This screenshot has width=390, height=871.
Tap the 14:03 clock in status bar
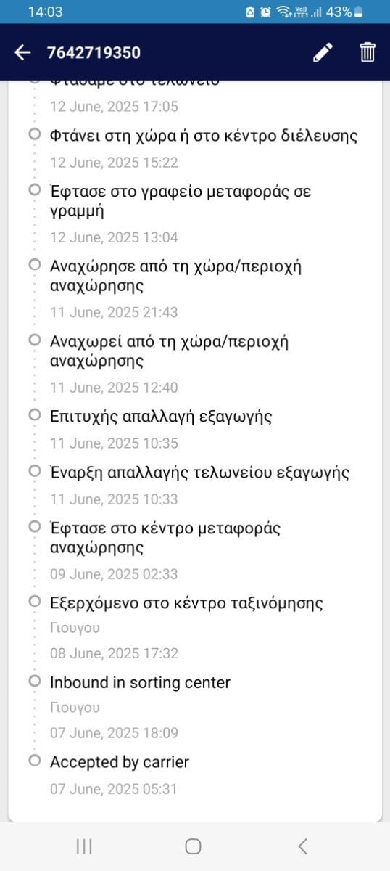click(x=45, y=12)
